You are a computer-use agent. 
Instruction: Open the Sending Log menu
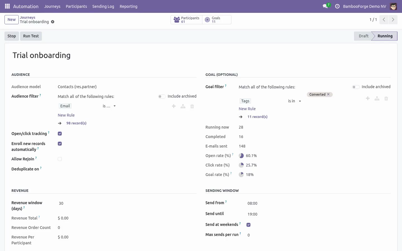[x=103, y=6]
